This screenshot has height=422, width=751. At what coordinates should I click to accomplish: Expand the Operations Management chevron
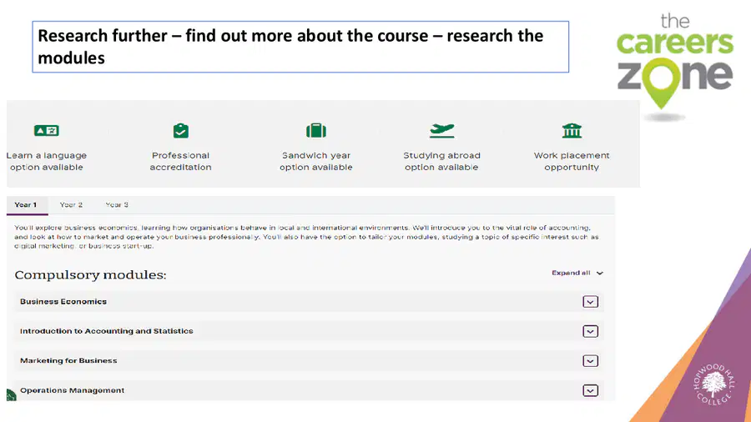coord(590,391)
